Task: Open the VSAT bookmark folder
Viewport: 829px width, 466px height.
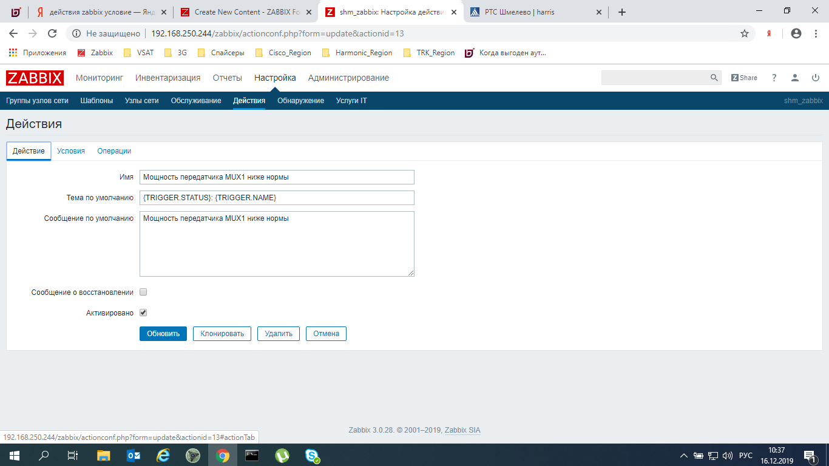Action: pos(138,53)
